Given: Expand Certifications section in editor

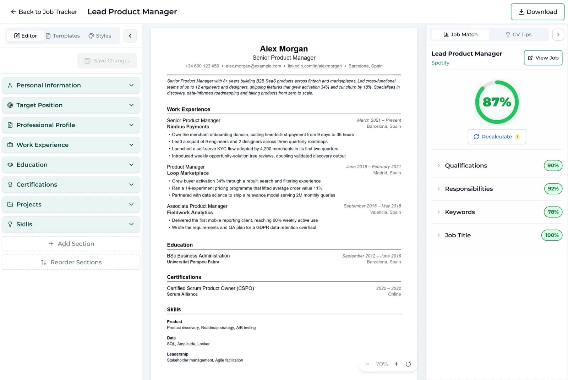Looking at the screenshot, I should tap(71, 185).
